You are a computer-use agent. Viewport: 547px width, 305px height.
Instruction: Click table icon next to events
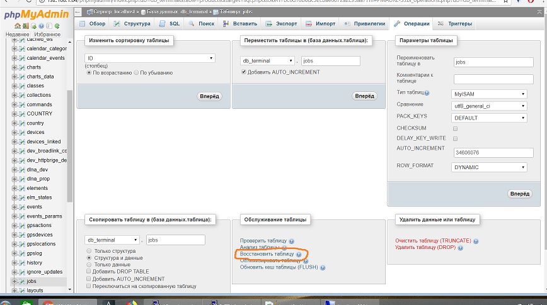(22, 207)
